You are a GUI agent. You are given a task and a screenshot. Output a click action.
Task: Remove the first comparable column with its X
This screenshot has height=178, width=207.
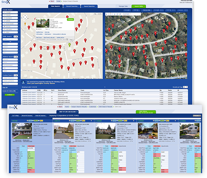pos(92,121)
